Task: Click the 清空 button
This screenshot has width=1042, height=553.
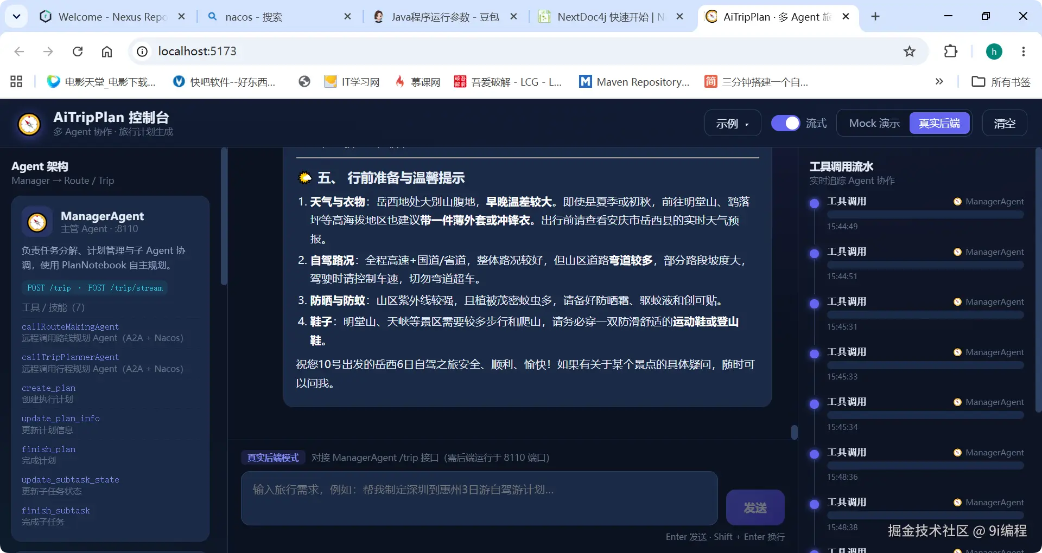Action: [1005, 123]
